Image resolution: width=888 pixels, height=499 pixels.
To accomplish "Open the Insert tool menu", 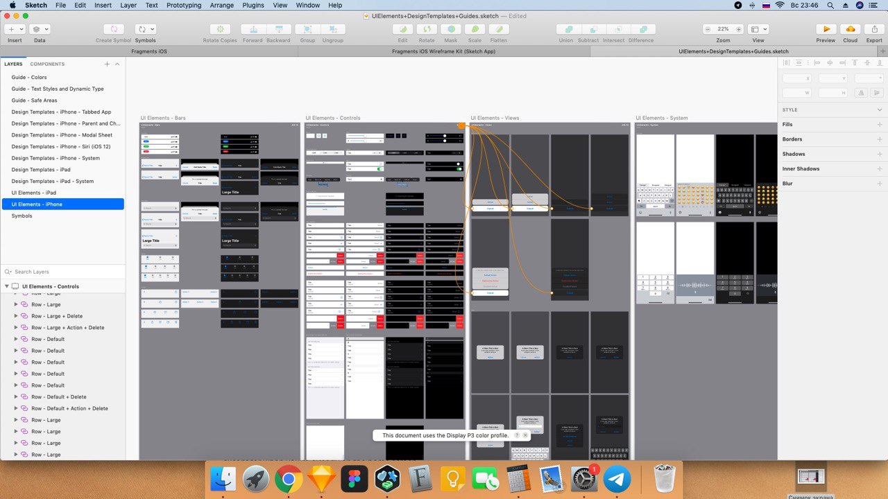I will (15, 29).
